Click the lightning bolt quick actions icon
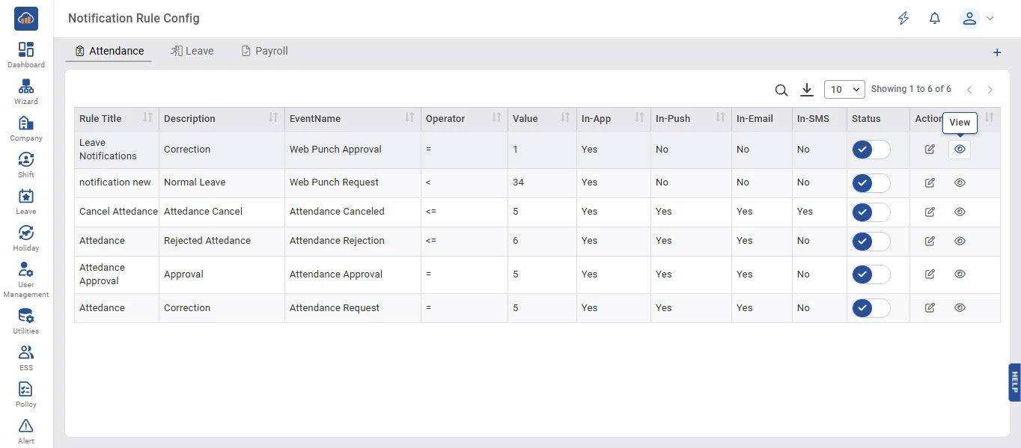 pyautogui.click(x=903, y=19)
